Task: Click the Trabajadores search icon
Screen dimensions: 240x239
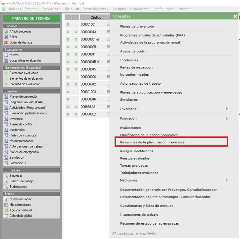Action: (x=6, y=187)
